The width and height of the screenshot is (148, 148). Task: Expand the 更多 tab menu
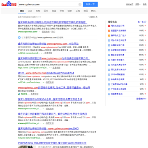click(x=94, y=11)
